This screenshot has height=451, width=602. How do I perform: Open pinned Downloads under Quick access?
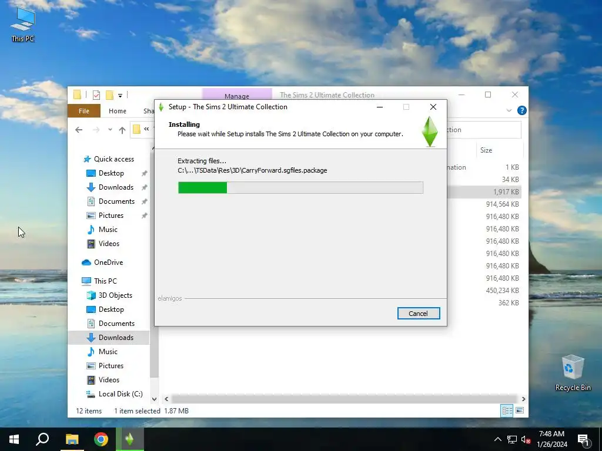111,187
